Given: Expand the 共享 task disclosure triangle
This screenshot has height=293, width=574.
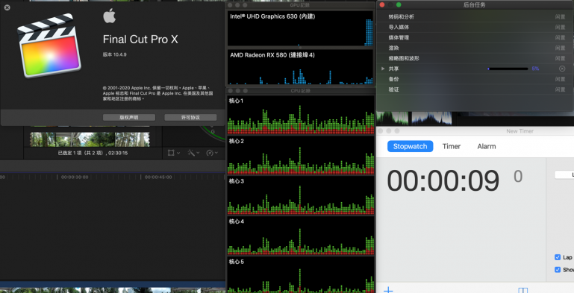Looking at the screenshot, I should tap(383, 69).
